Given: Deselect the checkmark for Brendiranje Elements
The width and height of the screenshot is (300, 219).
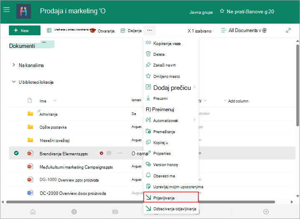Looking at the screenshot, I should coord(16,153).
